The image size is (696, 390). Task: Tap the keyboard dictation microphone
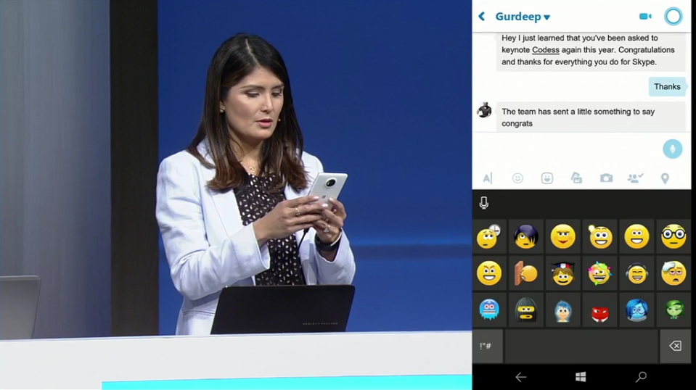(484, 203)
